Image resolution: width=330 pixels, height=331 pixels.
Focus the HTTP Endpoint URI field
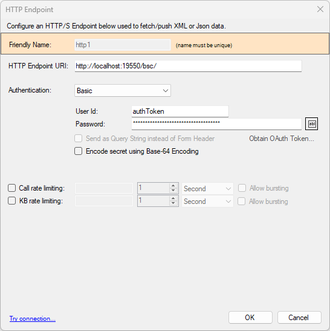(188, 66)
